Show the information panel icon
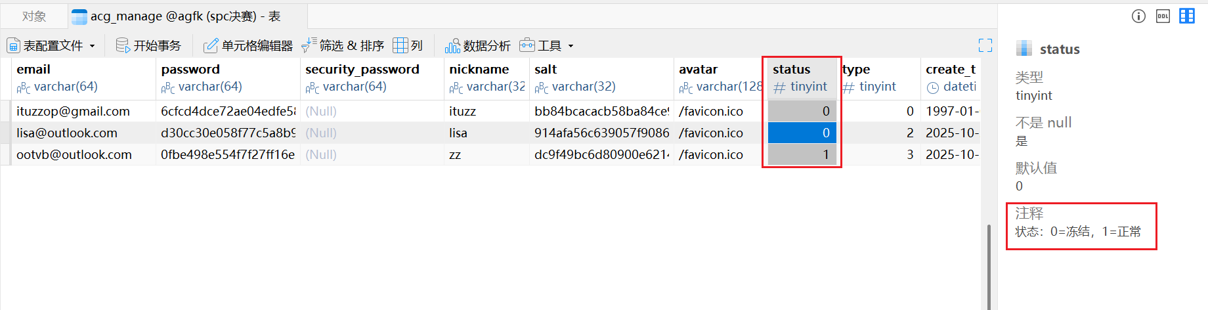Image resolution: width=1208 pixels, height=310 pixels. pyautogui.click(x=1138, y=16)
